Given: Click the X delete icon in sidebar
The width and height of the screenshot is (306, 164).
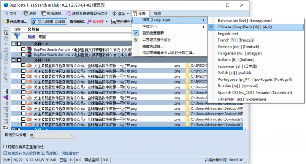Looking at the screenshot, I should click(6, 68).
